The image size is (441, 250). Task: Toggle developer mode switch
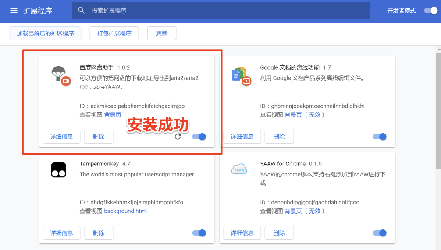[431, 11]
